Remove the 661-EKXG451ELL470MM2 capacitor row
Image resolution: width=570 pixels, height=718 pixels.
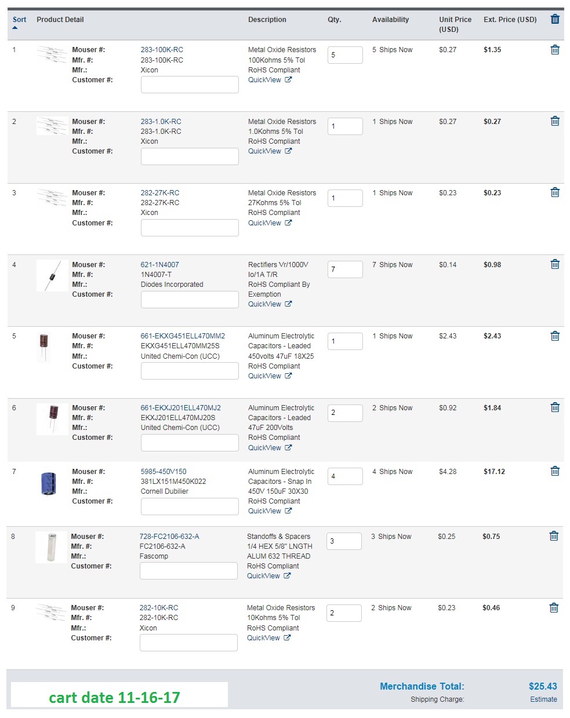point(555,336)
